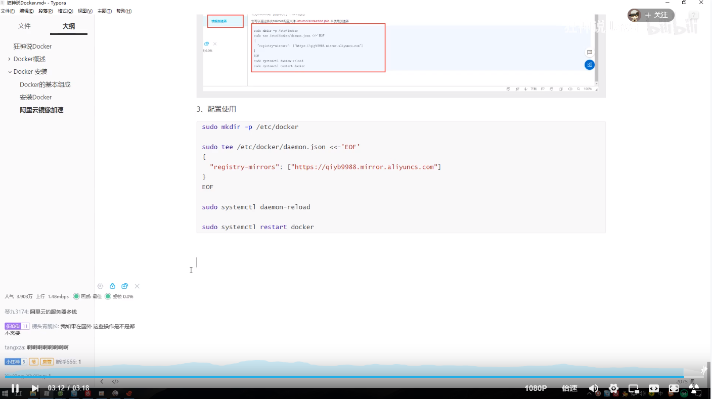This screenshot has height=399, width=712.
Task: Click the 画质: 最佳 status indicator
Action: tap(87, 297)
